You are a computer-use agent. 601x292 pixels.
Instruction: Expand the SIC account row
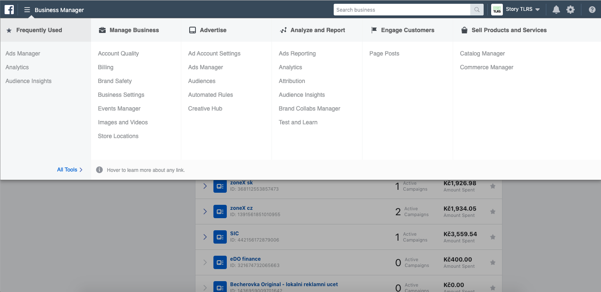tap(205, 237)
